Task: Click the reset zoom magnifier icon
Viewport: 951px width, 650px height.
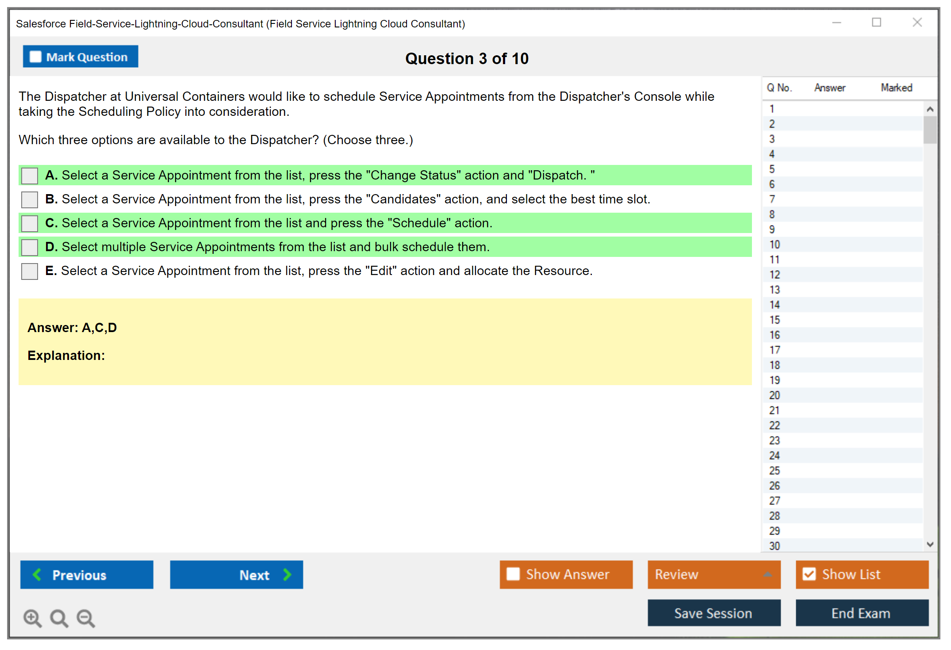Action: [x=59, y=618]
